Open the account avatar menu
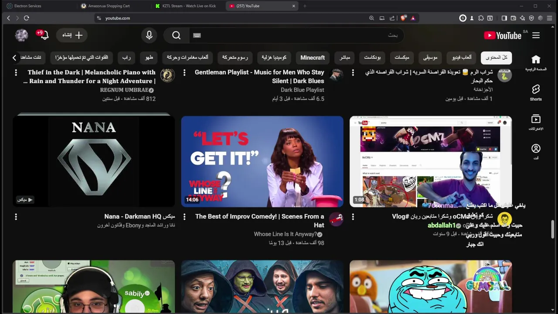Screen dimensions: 558x314 tap(21, 35)
